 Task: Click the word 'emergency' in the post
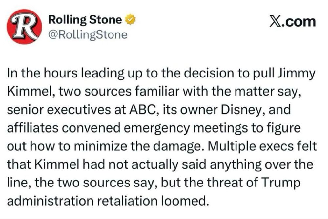pos(156,128)
